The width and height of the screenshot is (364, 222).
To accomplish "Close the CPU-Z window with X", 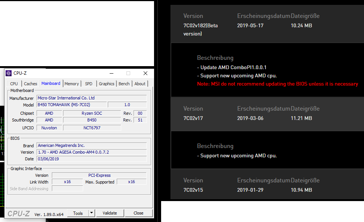I will coord(145,73).
